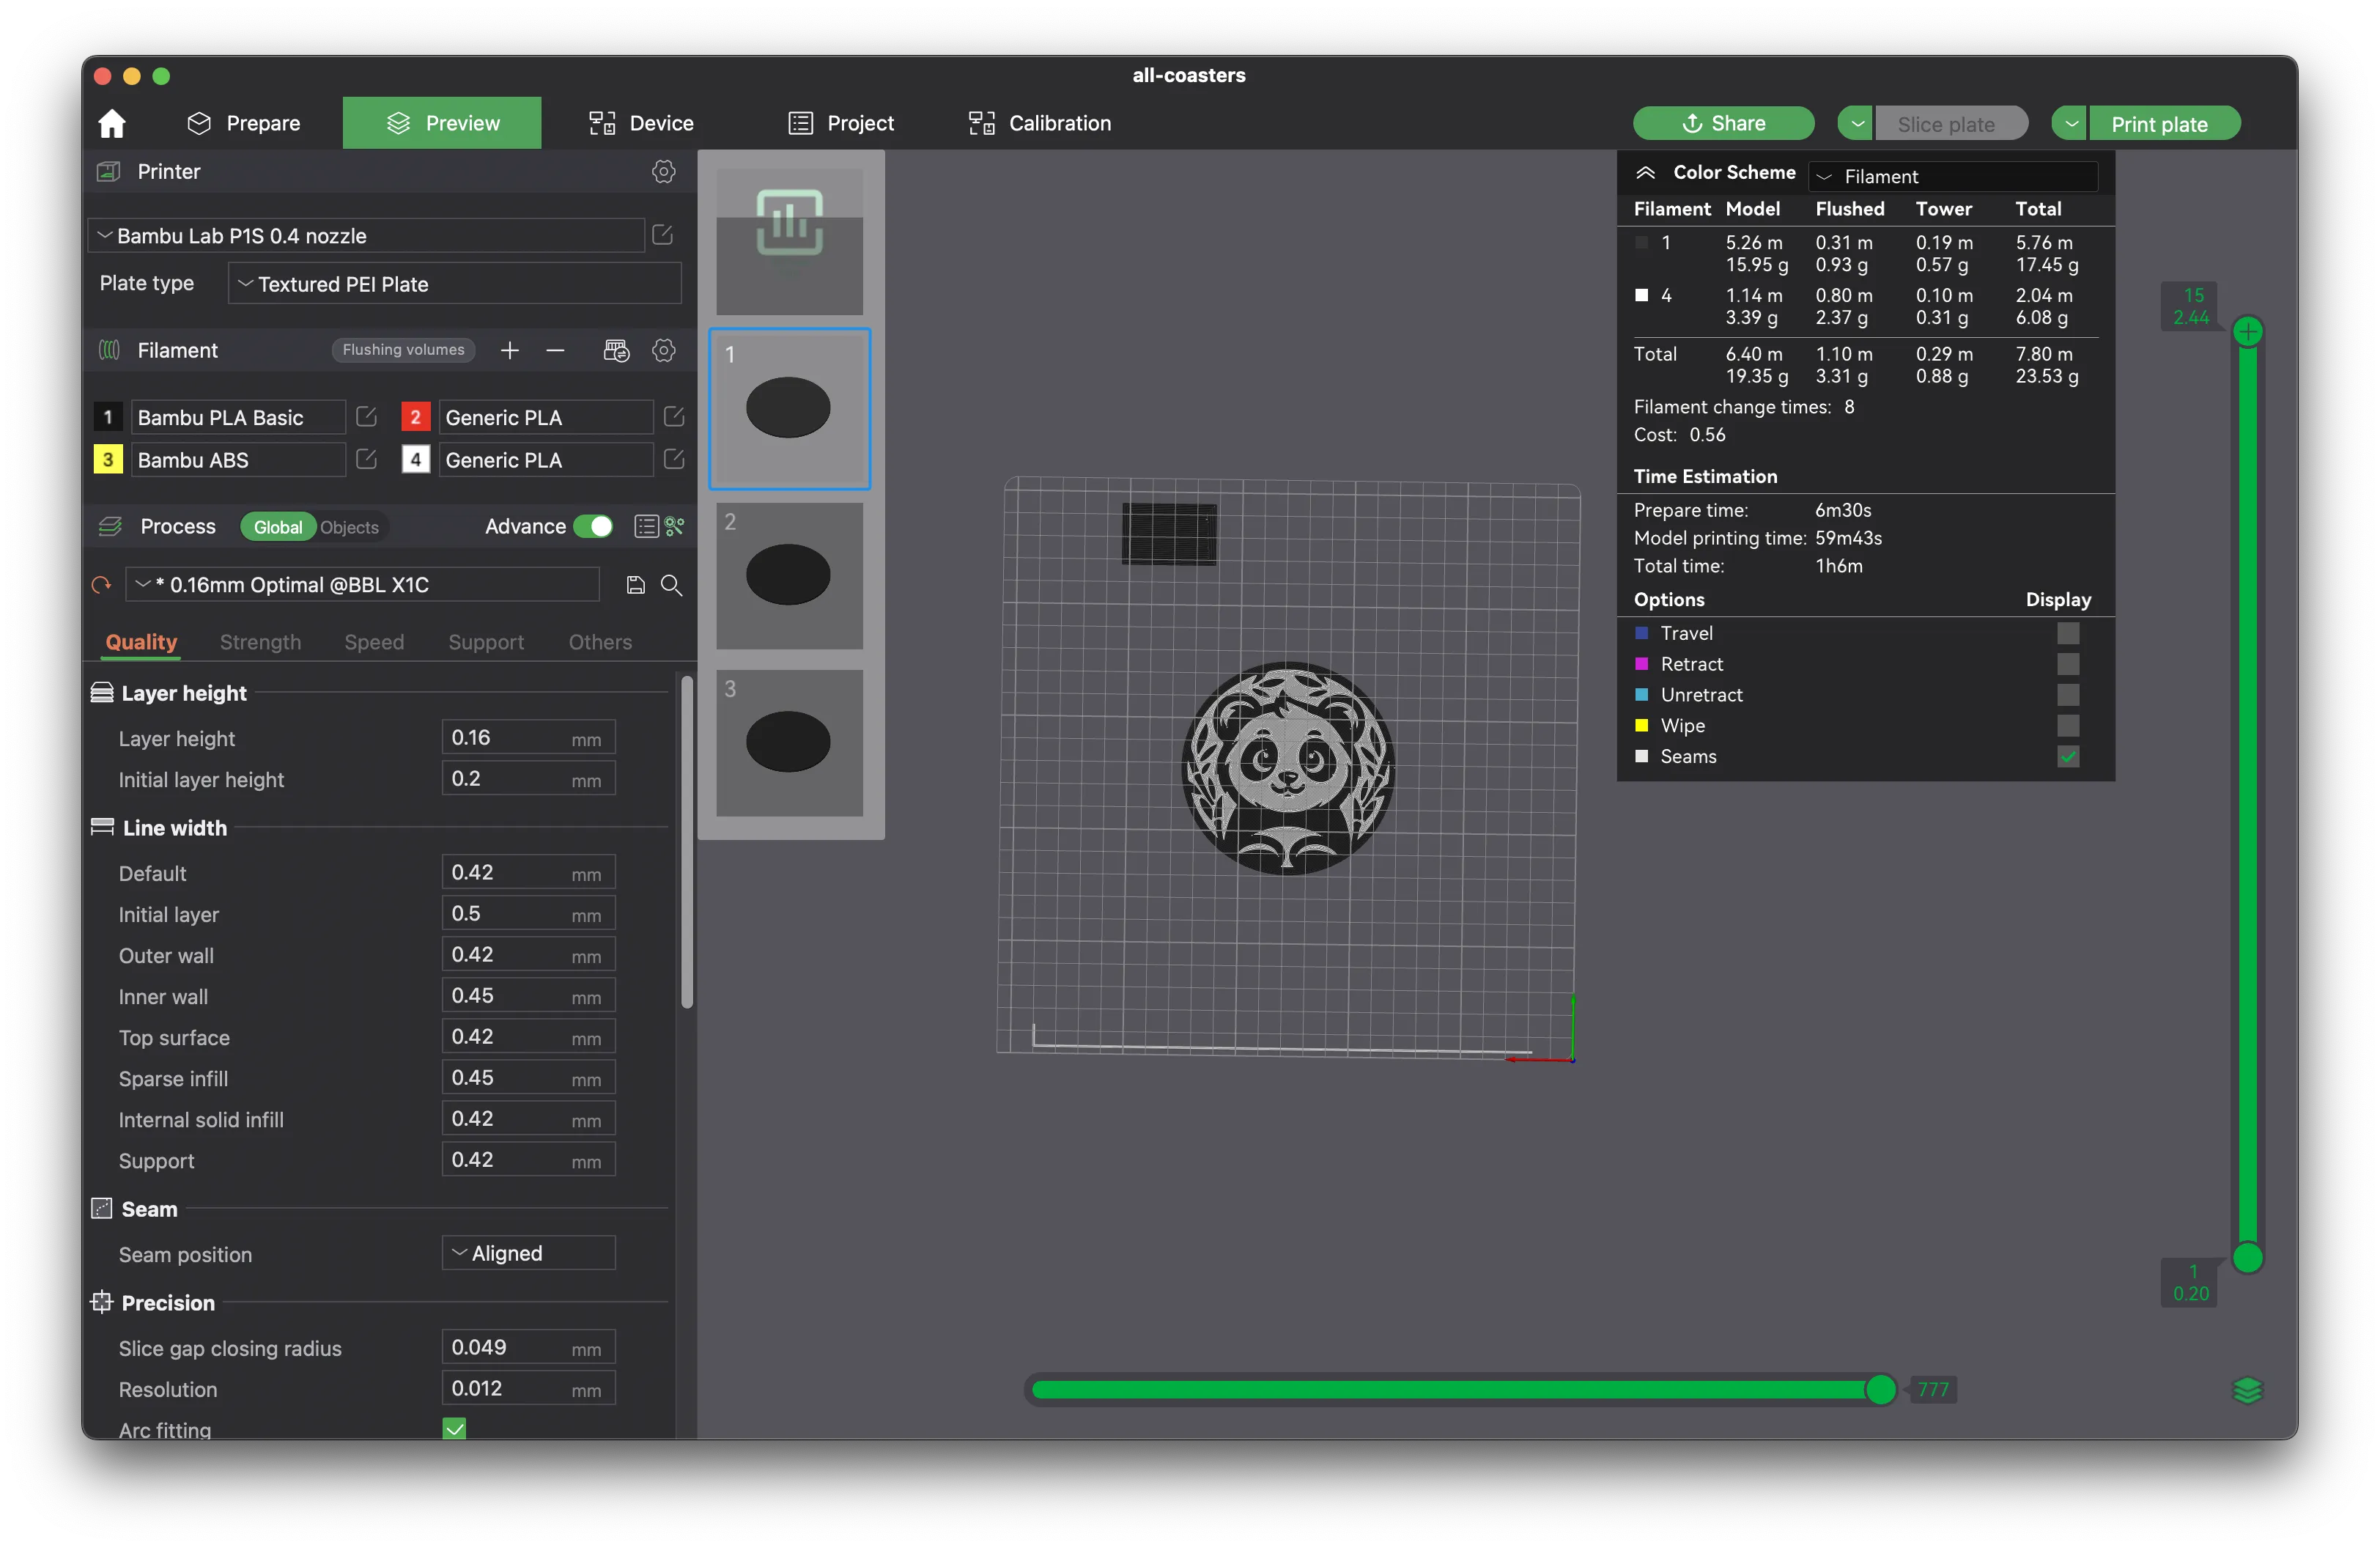The image size is (2380, 1548).
Task: Click filament 2 red color swatch
Action: coord(415,417)
